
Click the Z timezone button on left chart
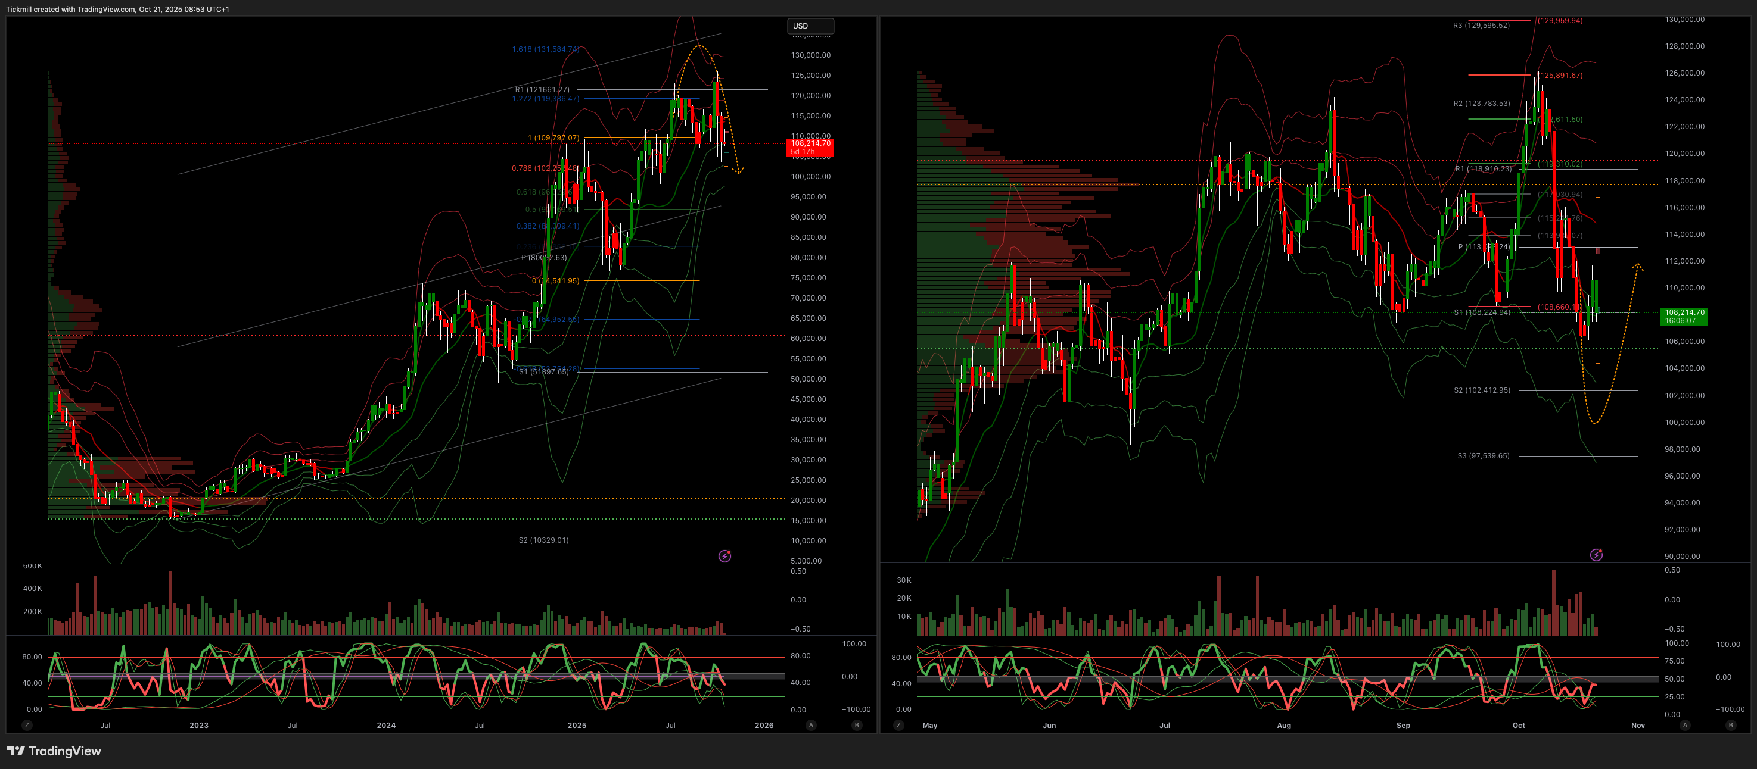(27, 726)
